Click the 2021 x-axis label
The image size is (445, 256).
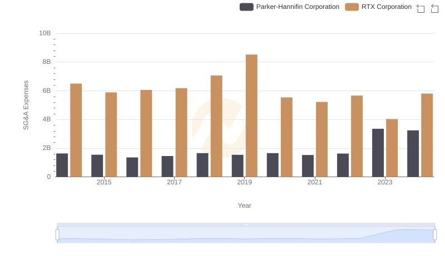coord(315,182)
